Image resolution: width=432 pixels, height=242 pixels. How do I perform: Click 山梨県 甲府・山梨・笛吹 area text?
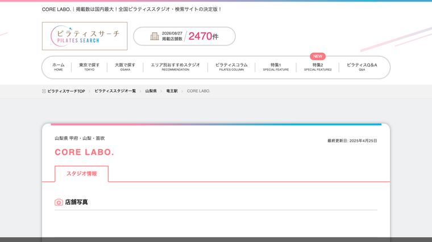click(x=80, y=138)
